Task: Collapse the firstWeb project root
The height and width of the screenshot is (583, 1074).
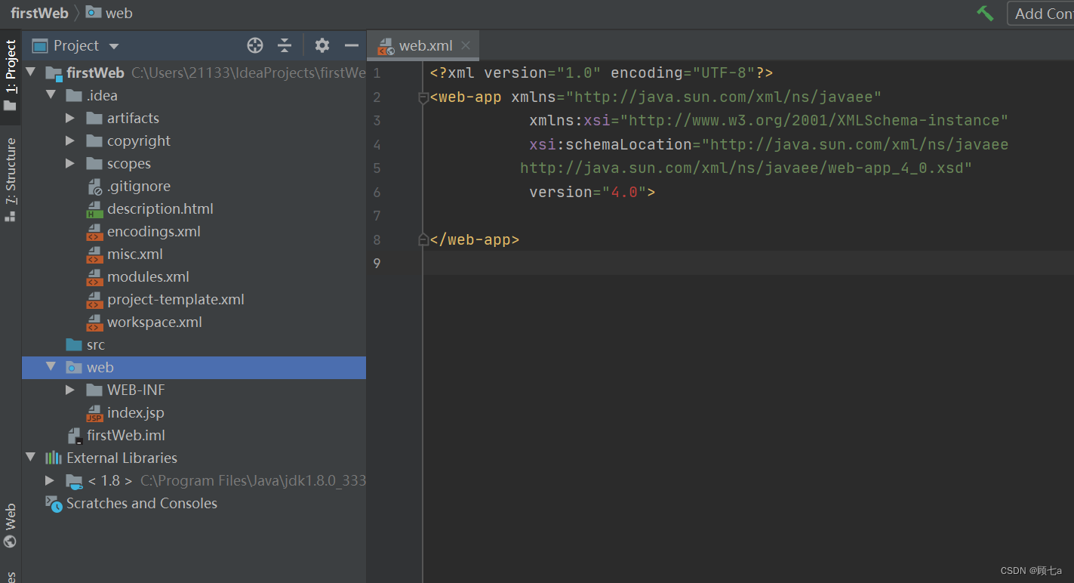Action: [x=30, y=72]
